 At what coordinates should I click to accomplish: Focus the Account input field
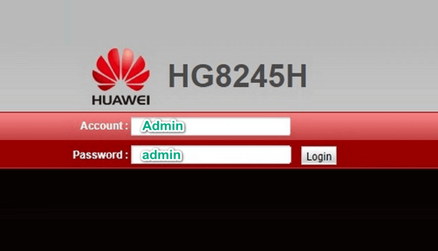click(x=211, y=126)
